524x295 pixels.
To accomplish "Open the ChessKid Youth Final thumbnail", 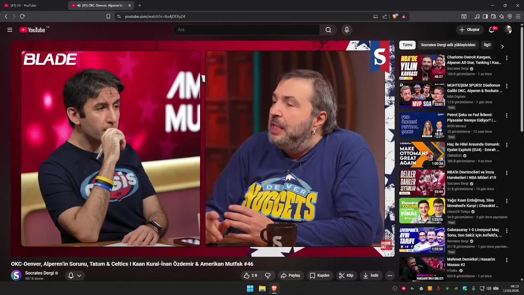I will tap(422, 211).
